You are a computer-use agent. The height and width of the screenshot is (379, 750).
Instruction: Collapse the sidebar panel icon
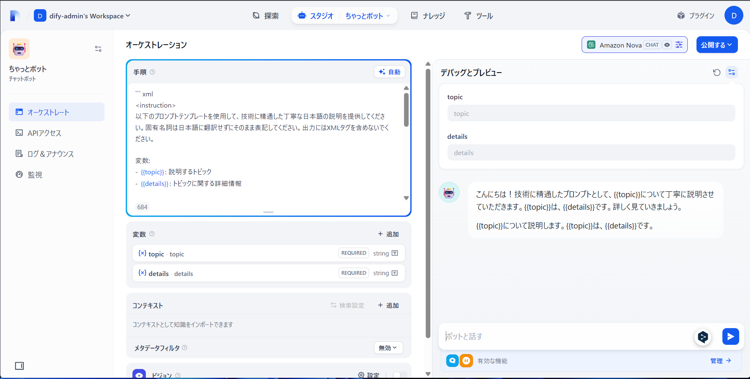(19, 366)
